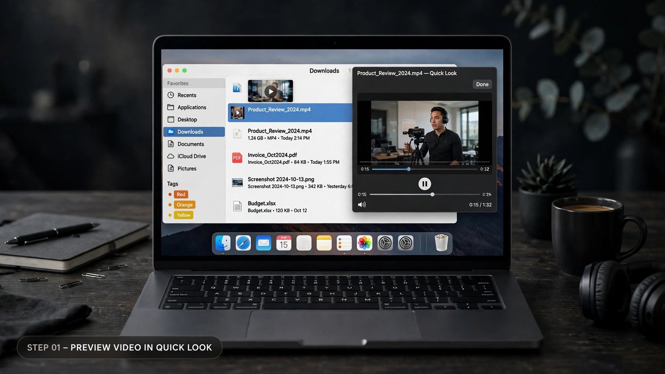Select the Downloads folder in the sidebar

pyautogui.click(x=194, y=132)
